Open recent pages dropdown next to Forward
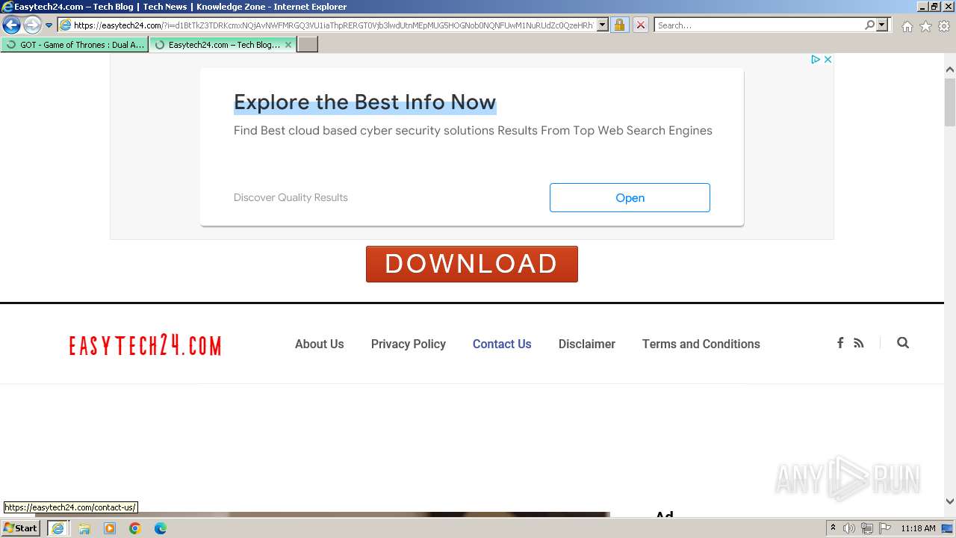The image size is (956, 538). (x=49, y=25)
